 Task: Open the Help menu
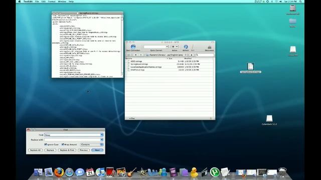point(71,1)
